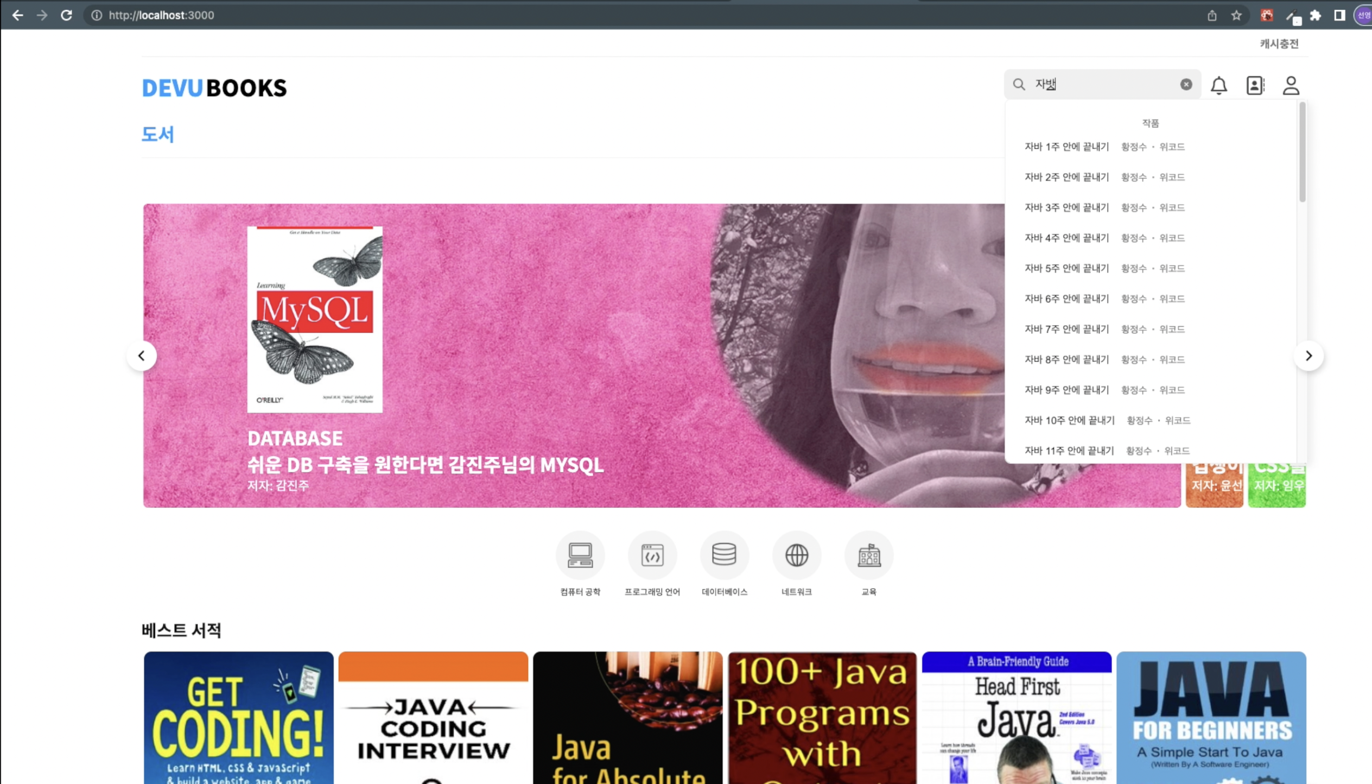Go to the DEVUBOOKS home logo
1372x784 pixels.
tap(214, 87)
